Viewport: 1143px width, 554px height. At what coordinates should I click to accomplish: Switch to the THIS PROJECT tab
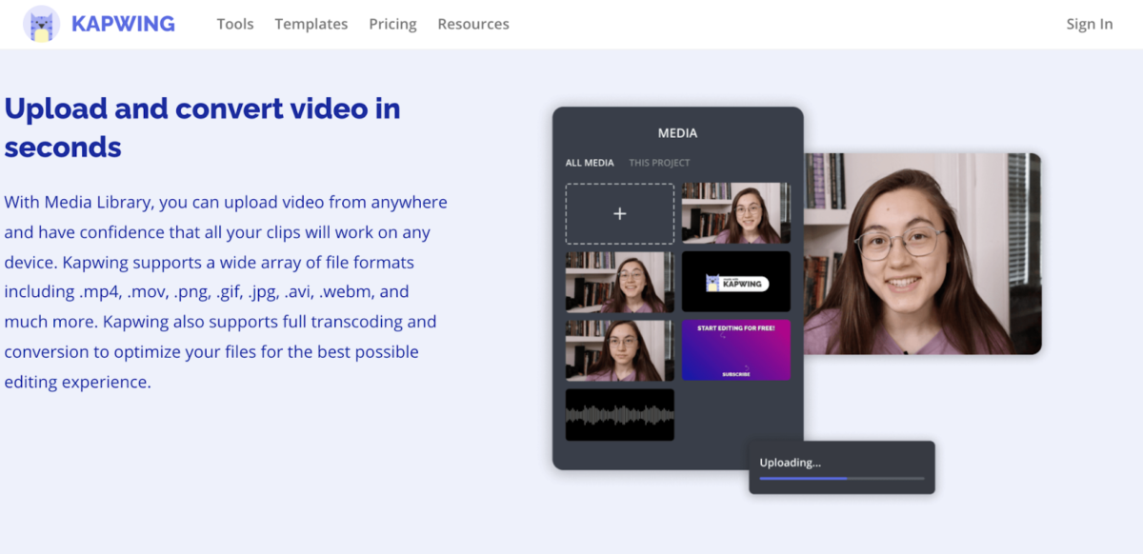click(659, 163)
